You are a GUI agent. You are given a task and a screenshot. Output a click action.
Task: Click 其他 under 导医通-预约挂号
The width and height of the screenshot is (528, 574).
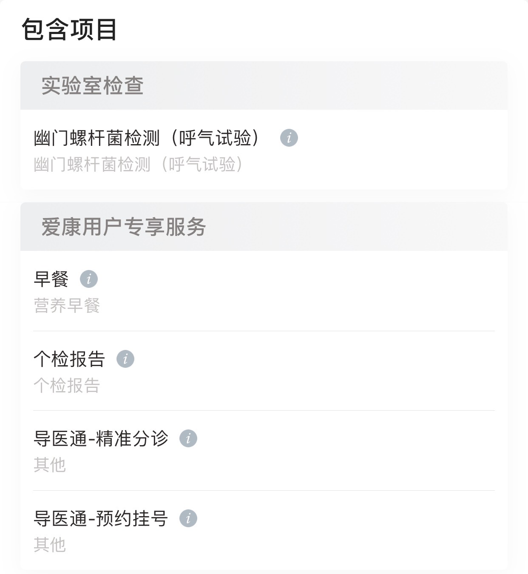click(x=50, y=545)
